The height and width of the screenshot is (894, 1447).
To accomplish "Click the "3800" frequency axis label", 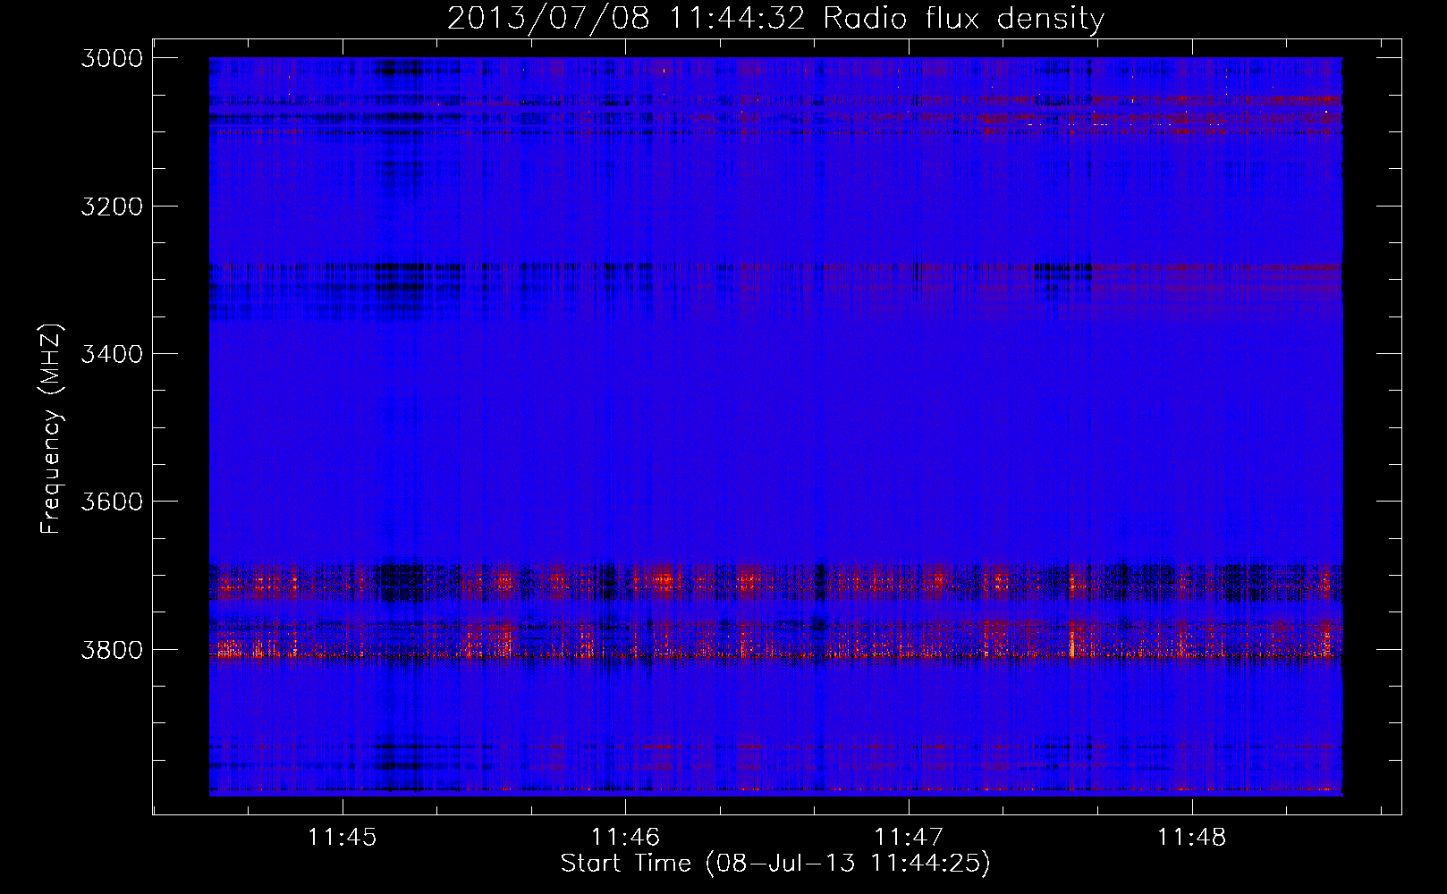I will 112,650.
